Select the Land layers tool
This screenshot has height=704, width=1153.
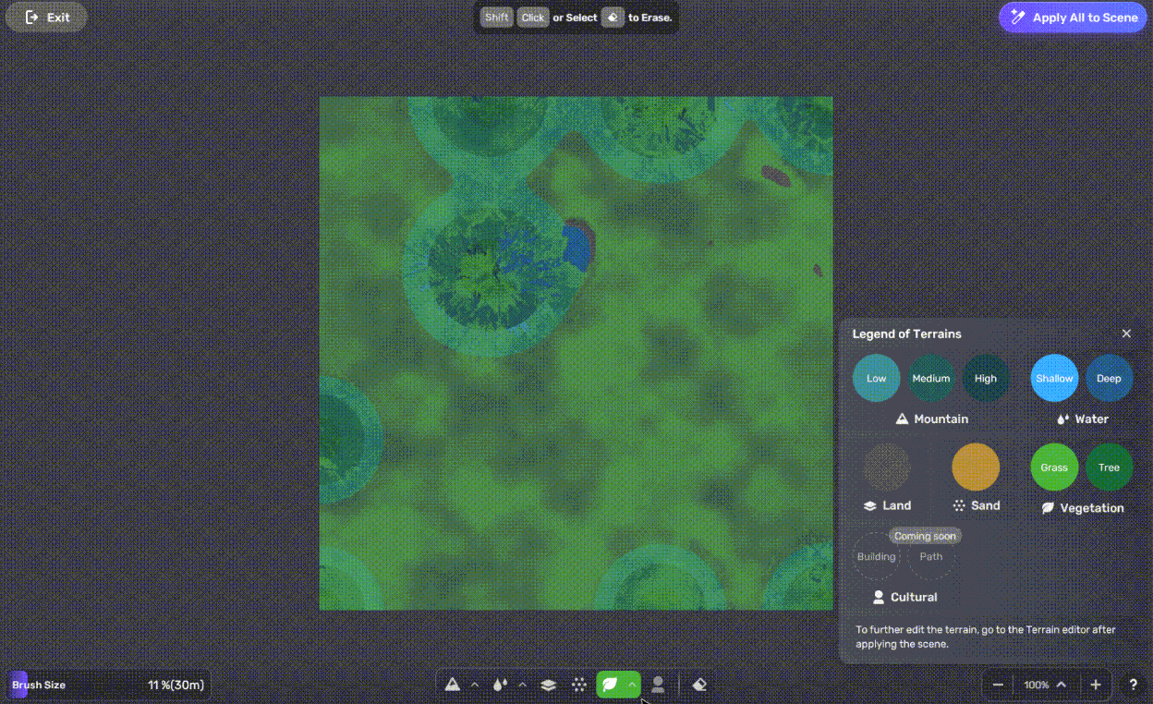pos(548,685)
